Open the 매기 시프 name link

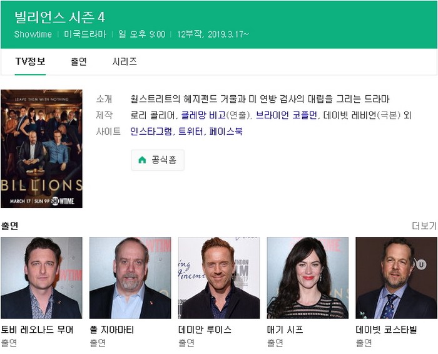pos(285,330)
